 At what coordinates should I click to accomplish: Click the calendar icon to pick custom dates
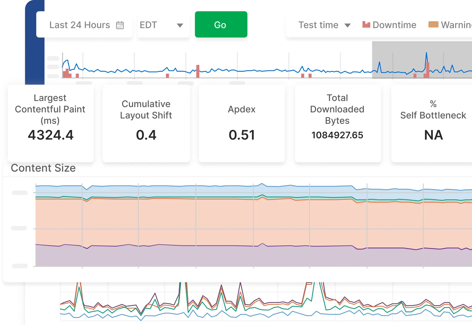point(120,25)
